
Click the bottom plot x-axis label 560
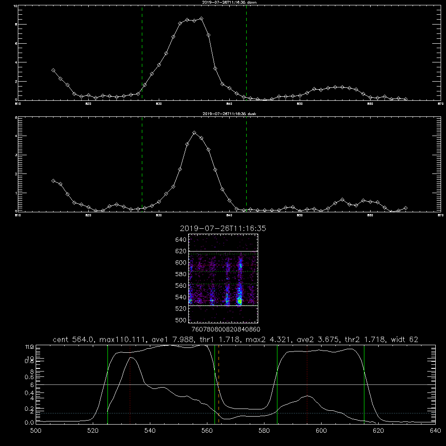(207, 431)
